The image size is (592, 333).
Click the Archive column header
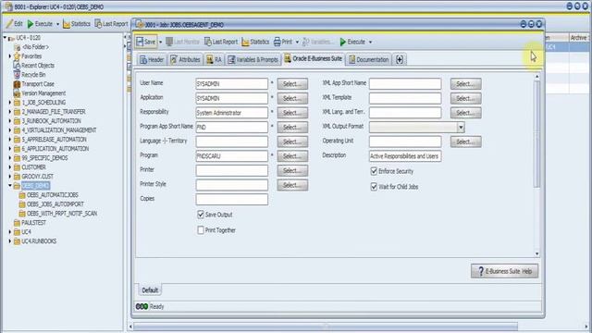(579, 38)
